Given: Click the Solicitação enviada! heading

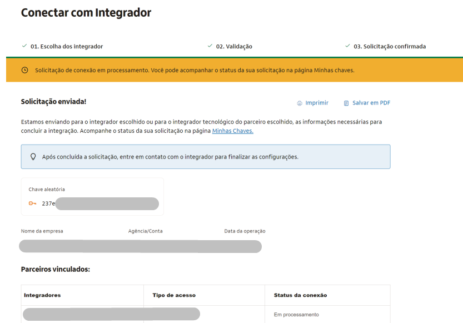Looking at the screenshot, I should (53, 102).
